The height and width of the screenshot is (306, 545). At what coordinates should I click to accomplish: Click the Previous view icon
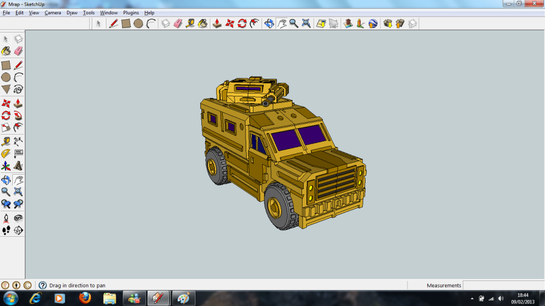coord(6,204)
